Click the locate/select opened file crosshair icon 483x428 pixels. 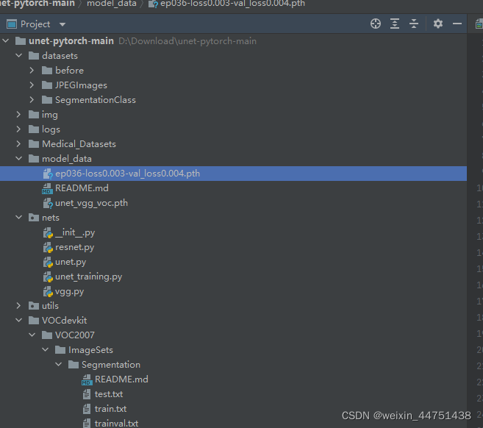[376, 24]
